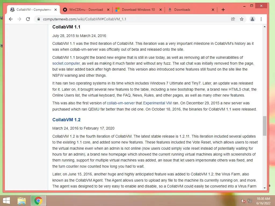Switch to the Download Windows 10 tab
The height and width of the screenshot is (206, 275).
pos(138,10)
